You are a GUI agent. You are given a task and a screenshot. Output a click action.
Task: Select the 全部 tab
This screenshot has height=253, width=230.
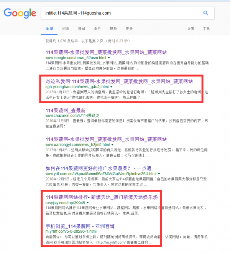[49, 29]
